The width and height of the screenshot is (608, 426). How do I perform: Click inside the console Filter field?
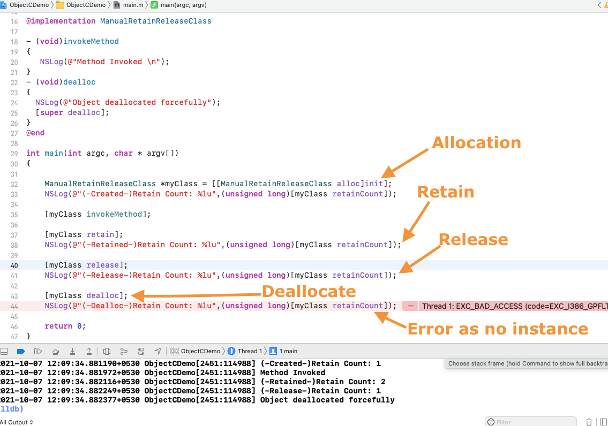click(530, 422)
